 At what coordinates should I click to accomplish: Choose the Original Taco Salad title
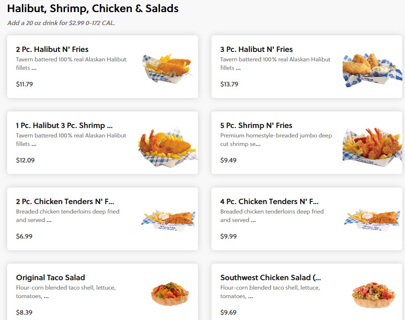coord(50,277)
